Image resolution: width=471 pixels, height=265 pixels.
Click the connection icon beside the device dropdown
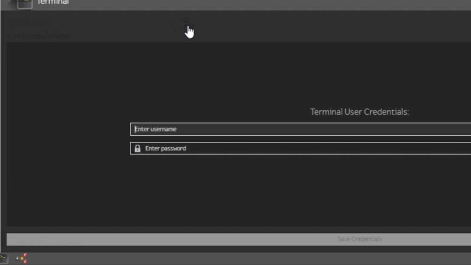[186, 21]
